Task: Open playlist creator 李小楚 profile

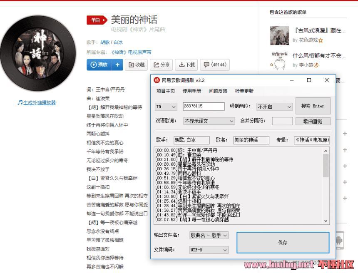Action: pos(306,65)
